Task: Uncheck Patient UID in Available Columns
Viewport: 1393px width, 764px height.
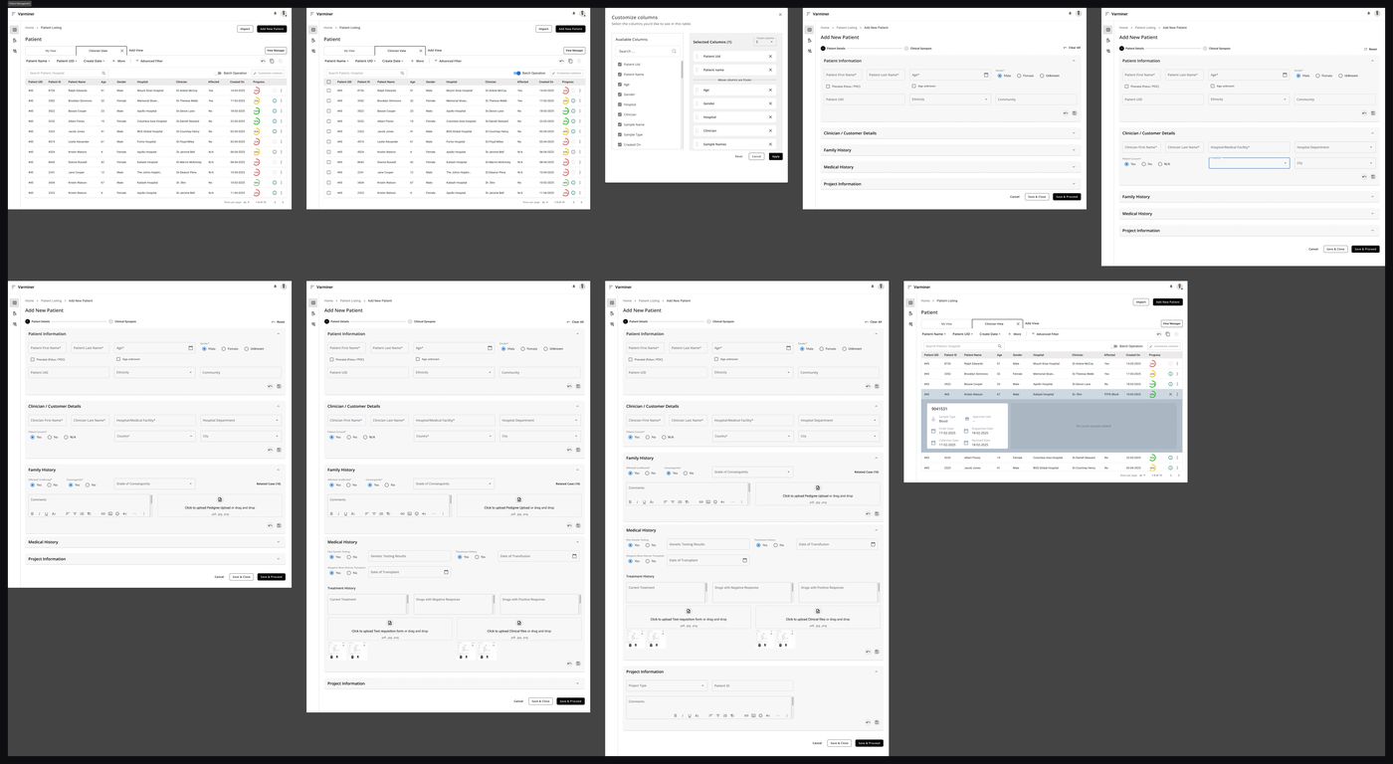Action: (620, 65)
